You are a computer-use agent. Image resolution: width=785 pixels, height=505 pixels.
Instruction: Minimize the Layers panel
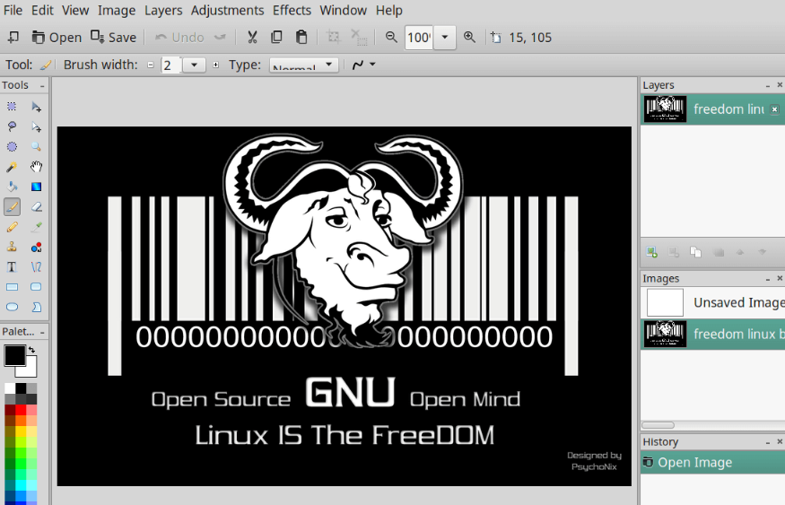[x=767, y=86]
